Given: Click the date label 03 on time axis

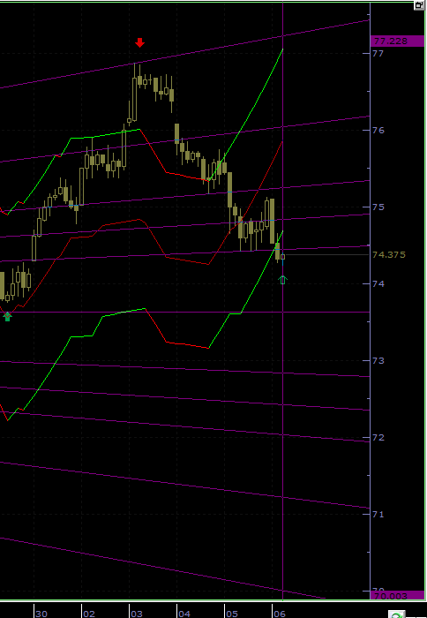Looking at the screenshot, I should tap(136, 614).
